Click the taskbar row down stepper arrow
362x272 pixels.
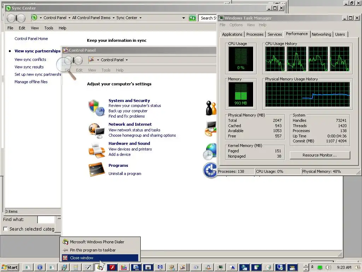[306, 270]
